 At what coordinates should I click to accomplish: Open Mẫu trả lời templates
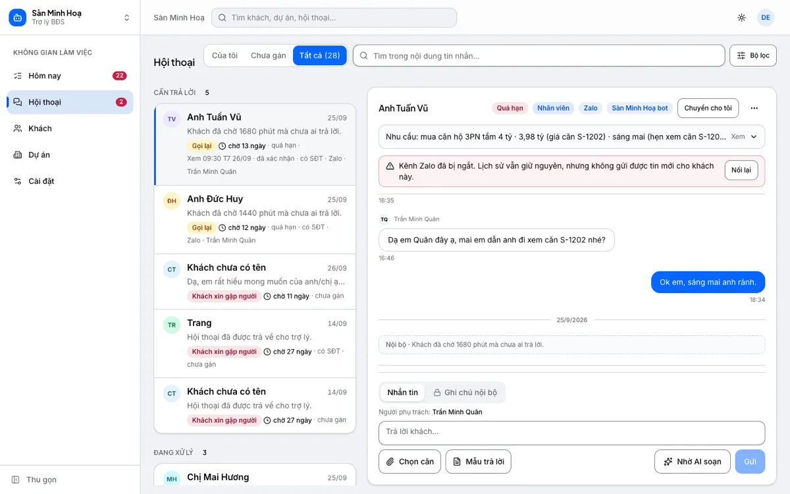pyautogui.click(x=479, y=462)
